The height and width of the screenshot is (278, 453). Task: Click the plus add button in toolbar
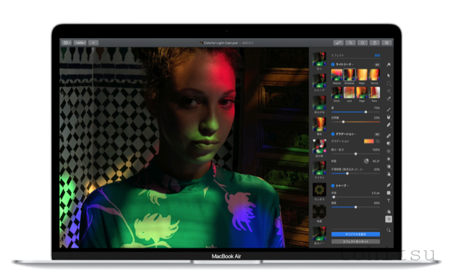point(93,42)
